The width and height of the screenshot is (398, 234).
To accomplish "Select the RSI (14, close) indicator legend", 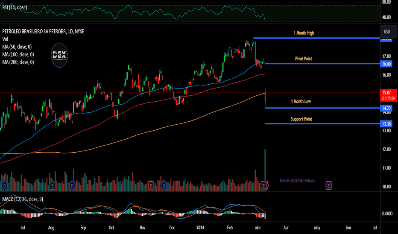I will 15,8.
